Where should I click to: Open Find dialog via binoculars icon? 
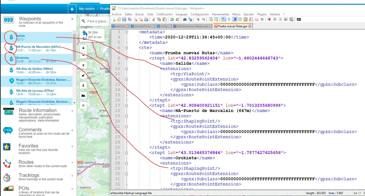click(x=184, y=19)
